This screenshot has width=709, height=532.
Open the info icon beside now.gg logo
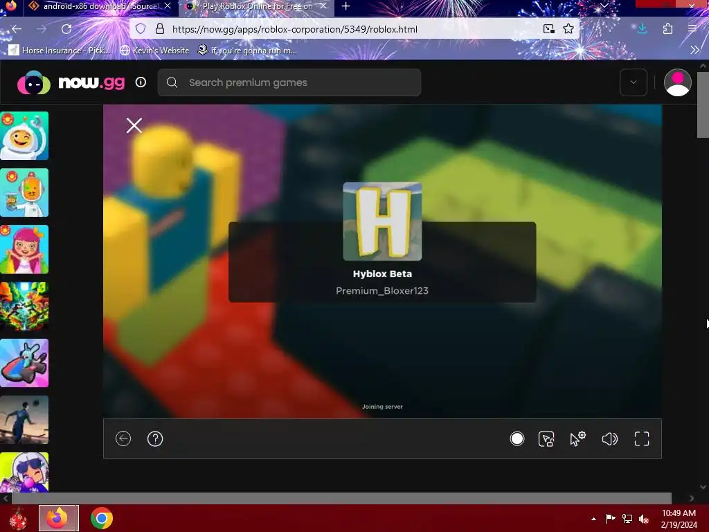pos(141,82)
